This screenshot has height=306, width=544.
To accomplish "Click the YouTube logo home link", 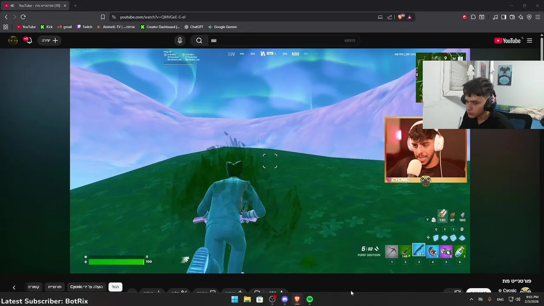I will (507, 40).
